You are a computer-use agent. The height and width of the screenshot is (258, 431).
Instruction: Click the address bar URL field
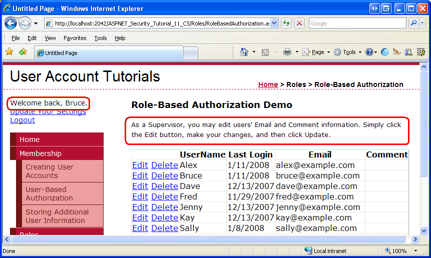click(157, 23)
